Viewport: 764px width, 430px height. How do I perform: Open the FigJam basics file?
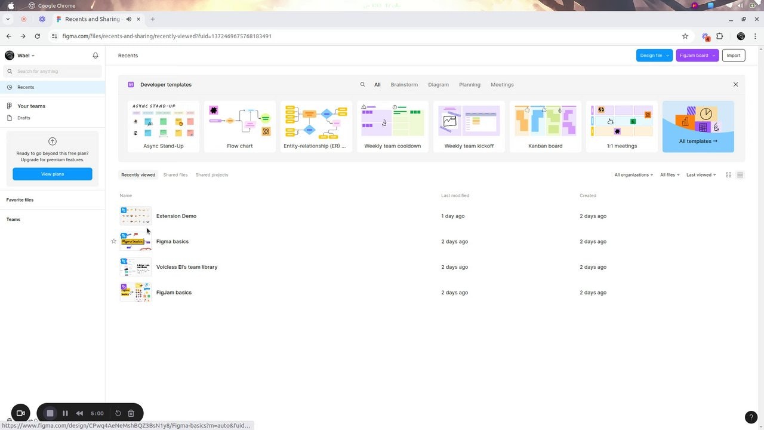click(x=174, y=292)
